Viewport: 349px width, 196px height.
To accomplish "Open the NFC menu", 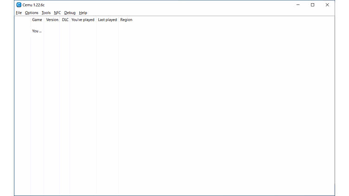I will click(57, 13).
